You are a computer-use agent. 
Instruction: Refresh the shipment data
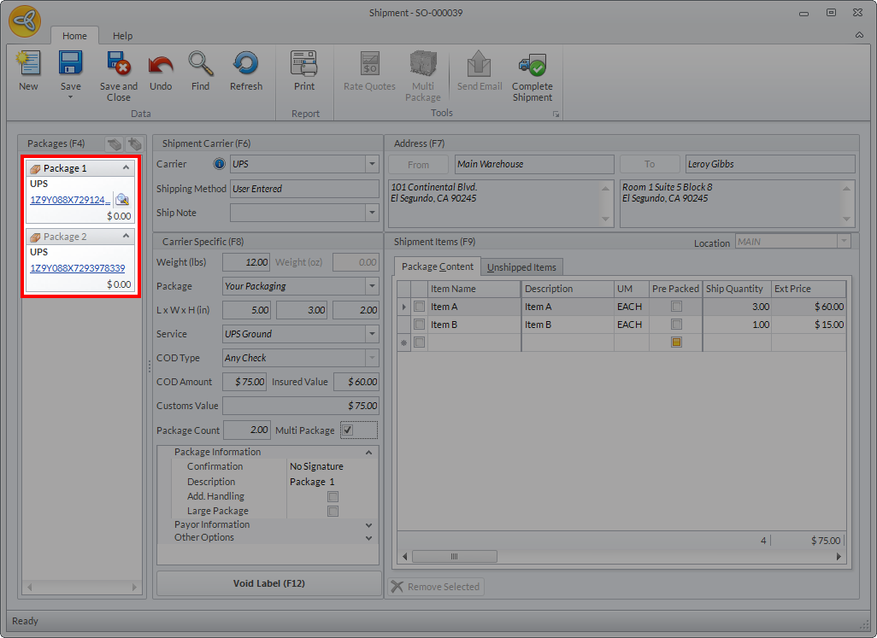point(245,66)
